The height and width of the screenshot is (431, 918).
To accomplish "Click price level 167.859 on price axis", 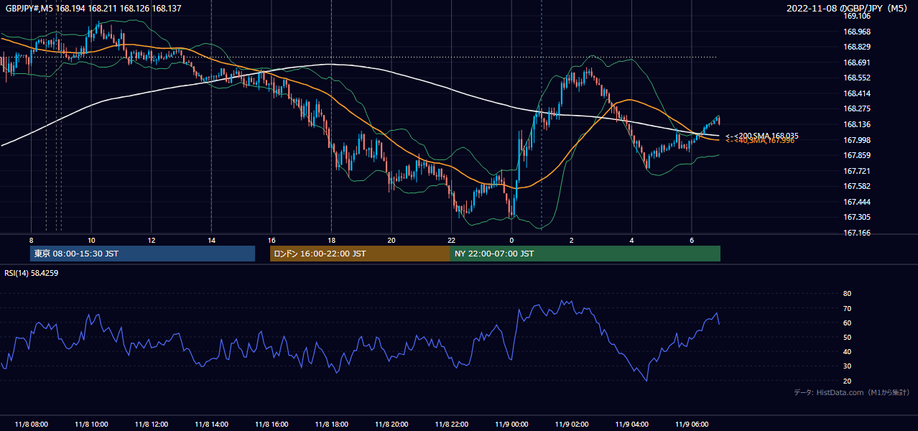I will (857, 155).
